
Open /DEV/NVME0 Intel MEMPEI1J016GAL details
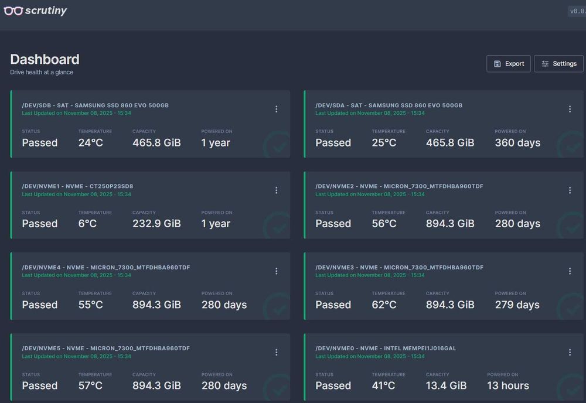click(x=386, y=348)
